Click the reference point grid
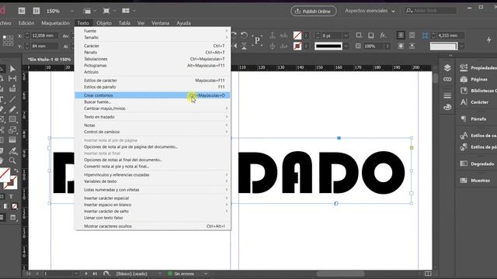Viewport: 497px width, 279px height. click(8, 40)
